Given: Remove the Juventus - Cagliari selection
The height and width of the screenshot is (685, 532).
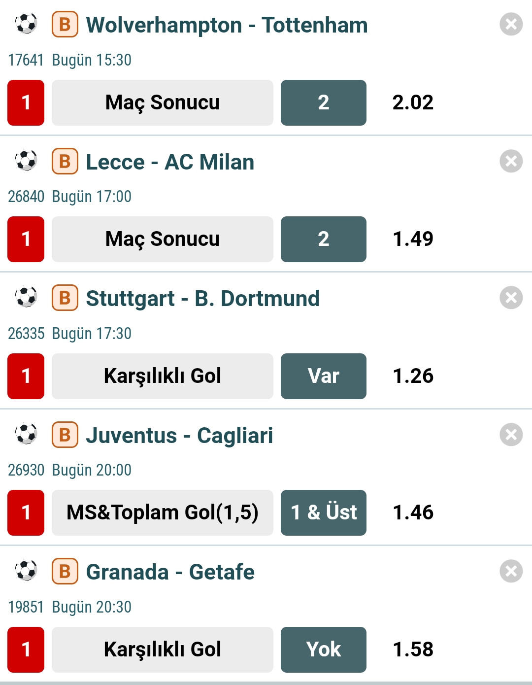Looking at the screenshot, I should point(511,435).
